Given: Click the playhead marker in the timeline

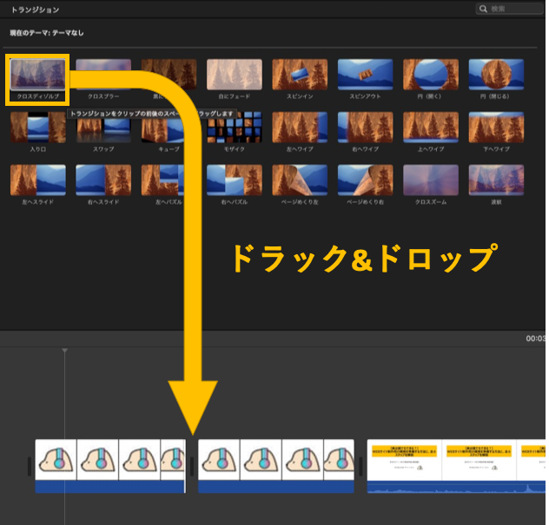Looking at the screenshot, I should 65,351.
